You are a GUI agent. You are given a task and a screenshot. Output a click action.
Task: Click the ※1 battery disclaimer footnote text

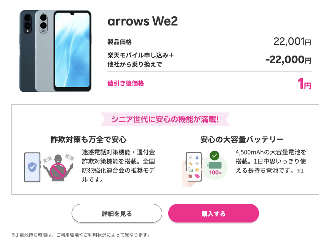[x=81, y=235]
